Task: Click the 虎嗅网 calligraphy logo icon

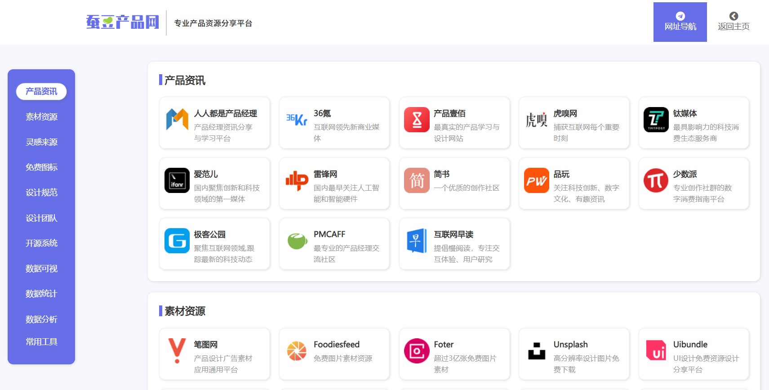Action: [537, 120]
